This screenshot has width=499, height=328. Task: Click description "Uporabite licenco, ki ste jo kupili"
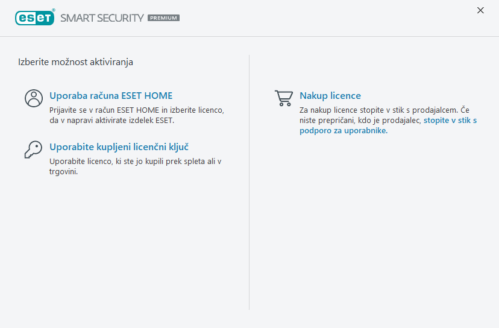point(136,162)
